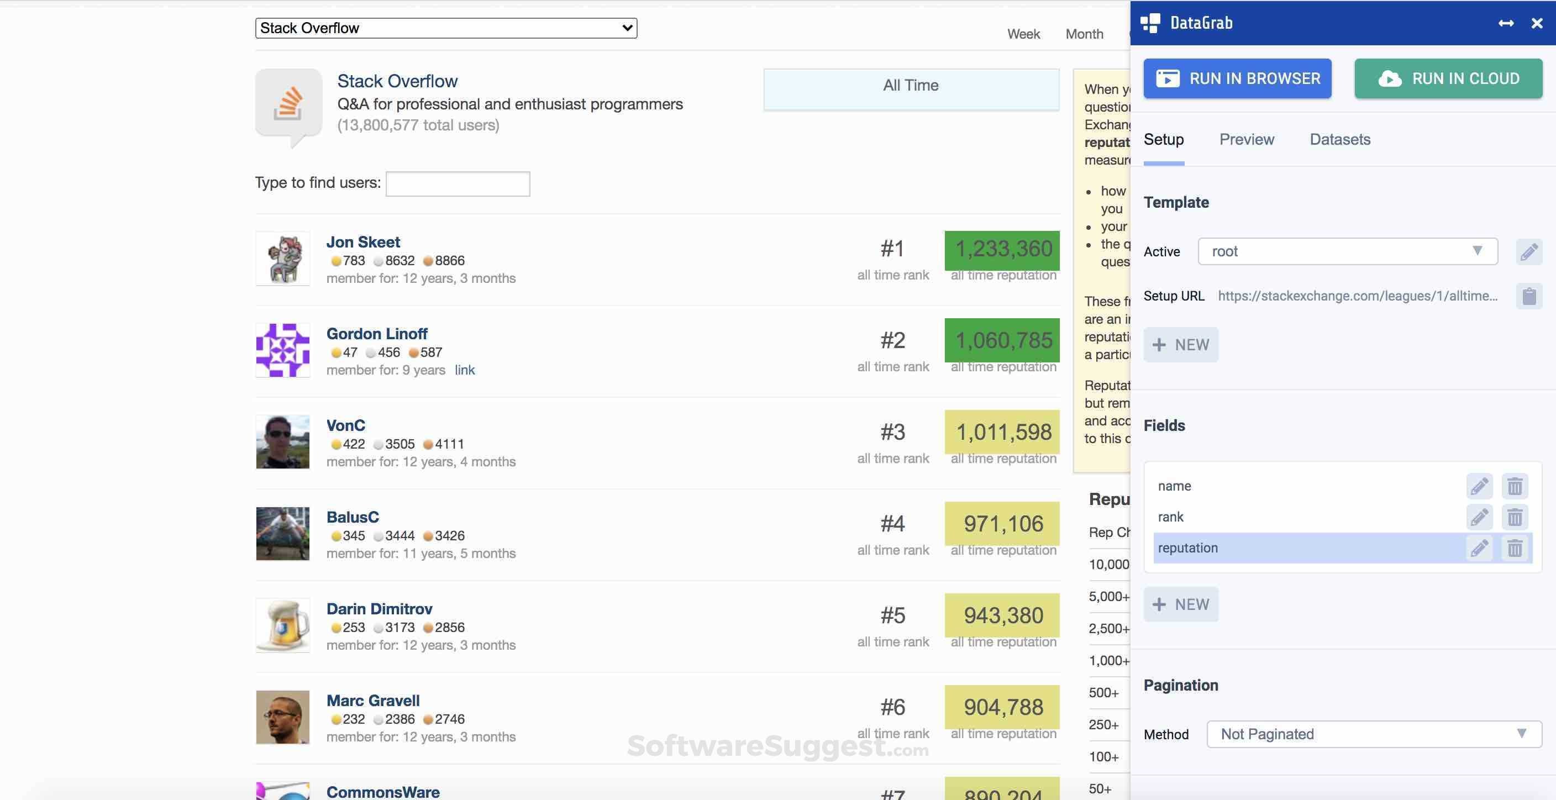Delete the rank field via trash icon

[x=1515, y=517]
